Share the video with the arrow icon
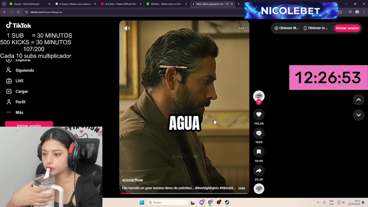The height and width of the screenshot is (207, 368). click(259, 170)
